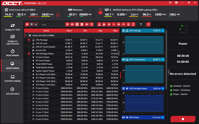Stop the running power test

[183, 119]
